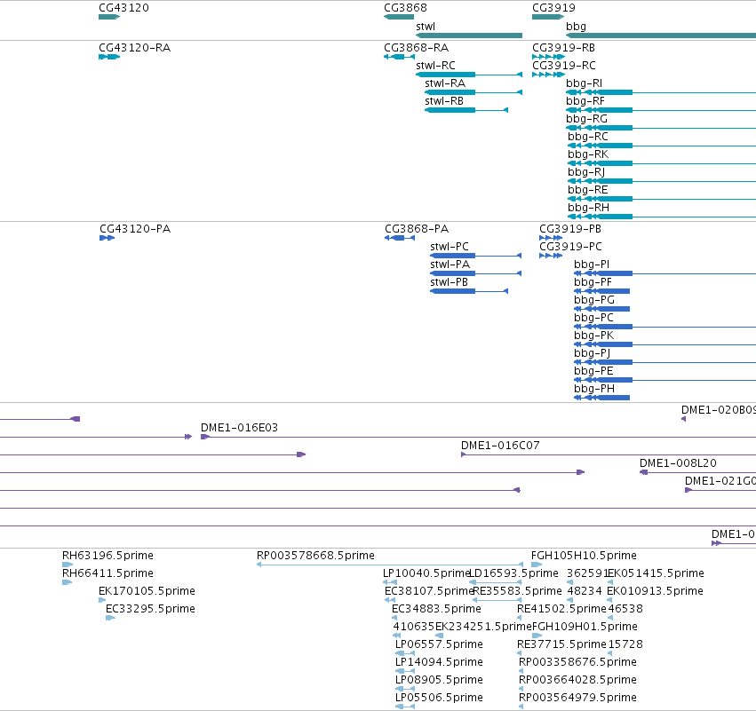Image resolution: width=756 pixels, height=711 pixels.
Task: Click transcript CG3919-RC
Action: coord(563,66)
